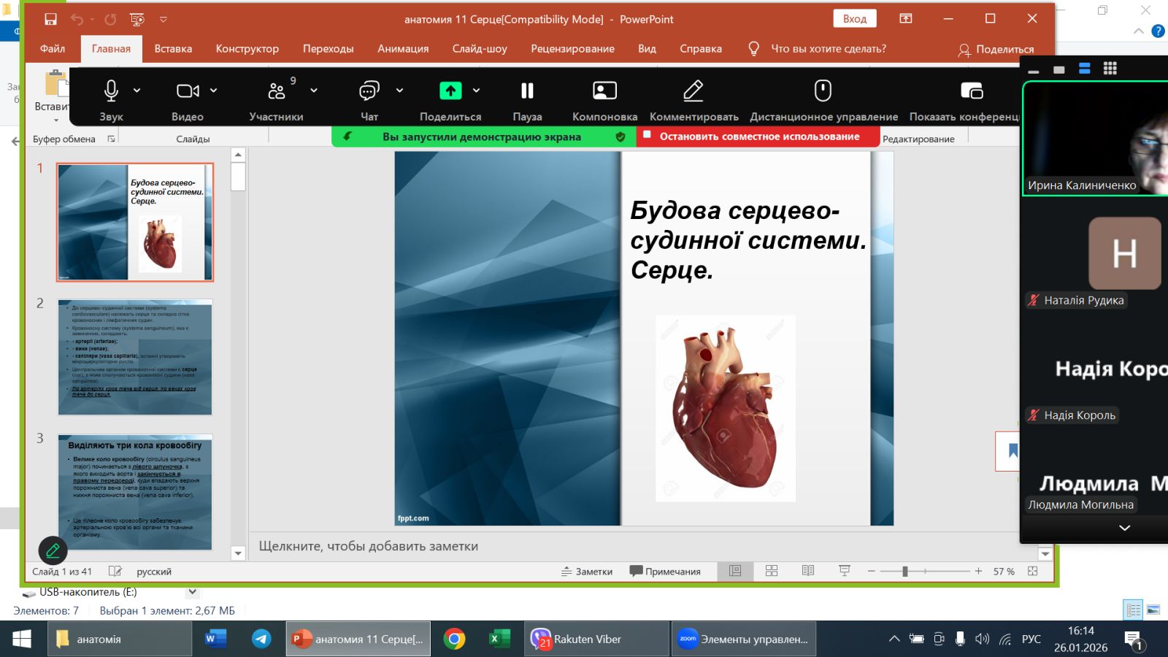Click the reading view icon in status bar
The width and height of the screenshot is (1168, 657).
[x=808, y=571]
